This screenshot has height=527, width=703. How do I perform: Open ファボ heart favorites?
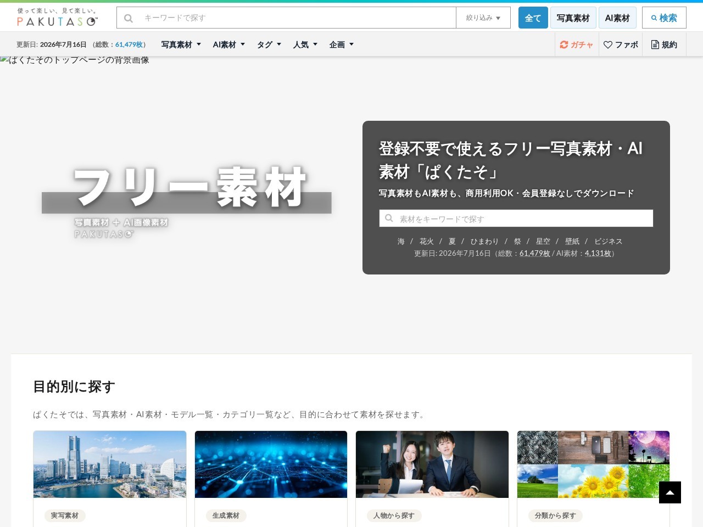click(621, 45)
